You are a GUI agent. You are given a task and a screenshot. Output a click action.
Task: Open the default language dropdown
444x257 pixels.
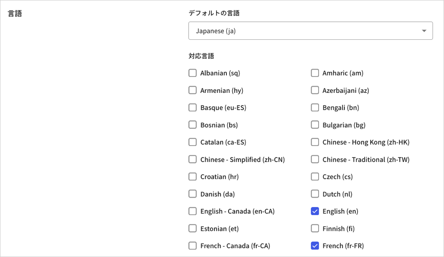pos(310,31)
